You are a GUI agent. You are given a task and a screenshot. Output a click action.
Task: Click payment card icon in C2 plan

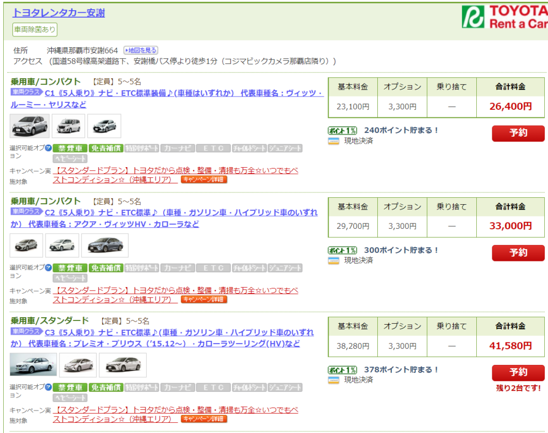333,261
